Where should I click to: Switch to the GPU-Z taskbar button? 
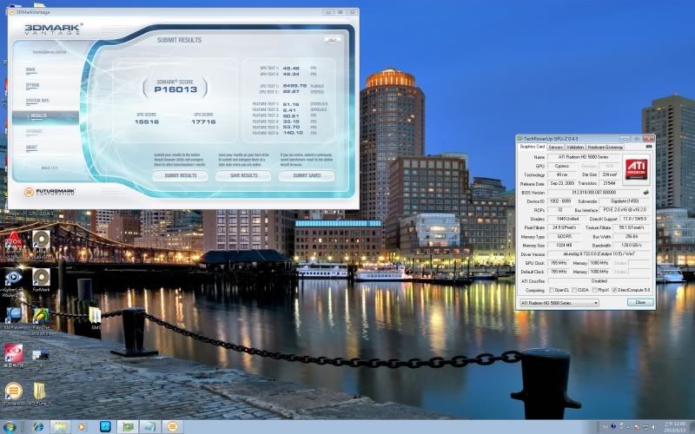point(128,427)
